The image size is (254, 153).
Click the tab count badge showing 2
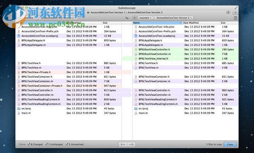point(228,12)
